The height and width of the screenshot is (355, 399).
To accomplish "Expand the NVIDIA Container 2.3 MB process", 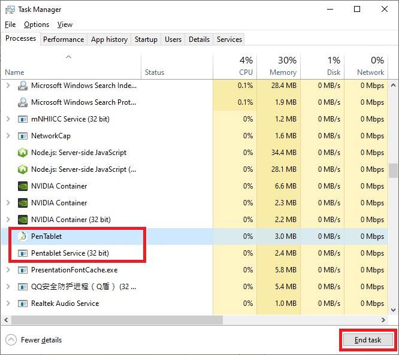I will 8,203.
